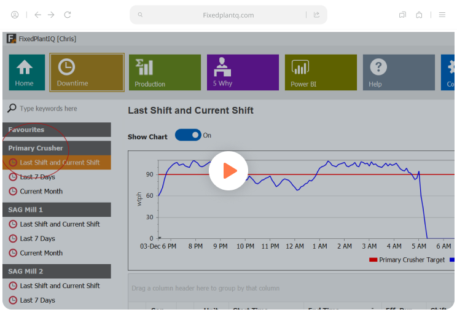Open the browser hamburger menu
The height and width of the screenshot is (312, 457).
pos(442,15)
